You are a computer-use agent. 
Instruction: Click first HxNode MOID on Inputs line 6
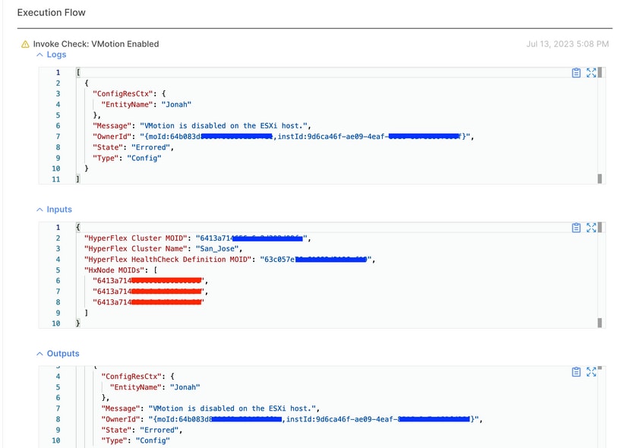pyautogui.click(x=148, y=281)
